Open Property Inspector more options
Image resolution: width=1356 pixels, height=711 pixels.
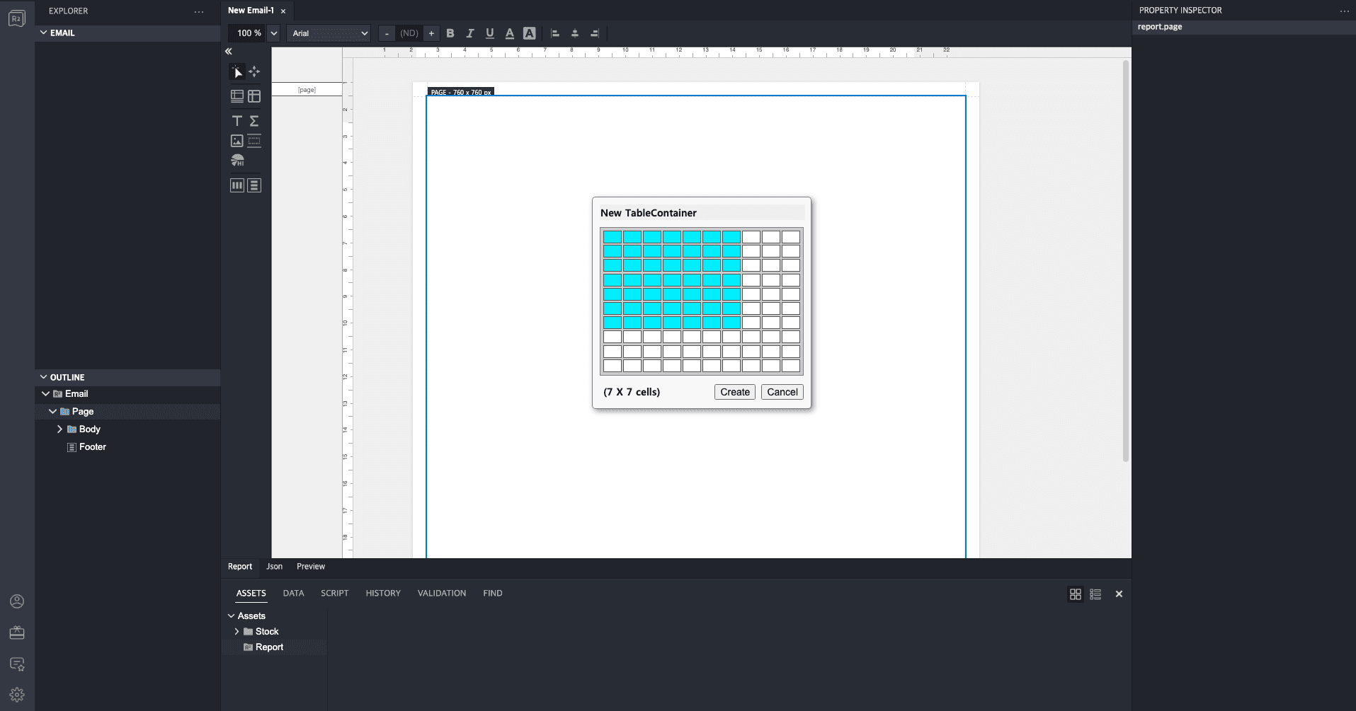point(1345,11)
